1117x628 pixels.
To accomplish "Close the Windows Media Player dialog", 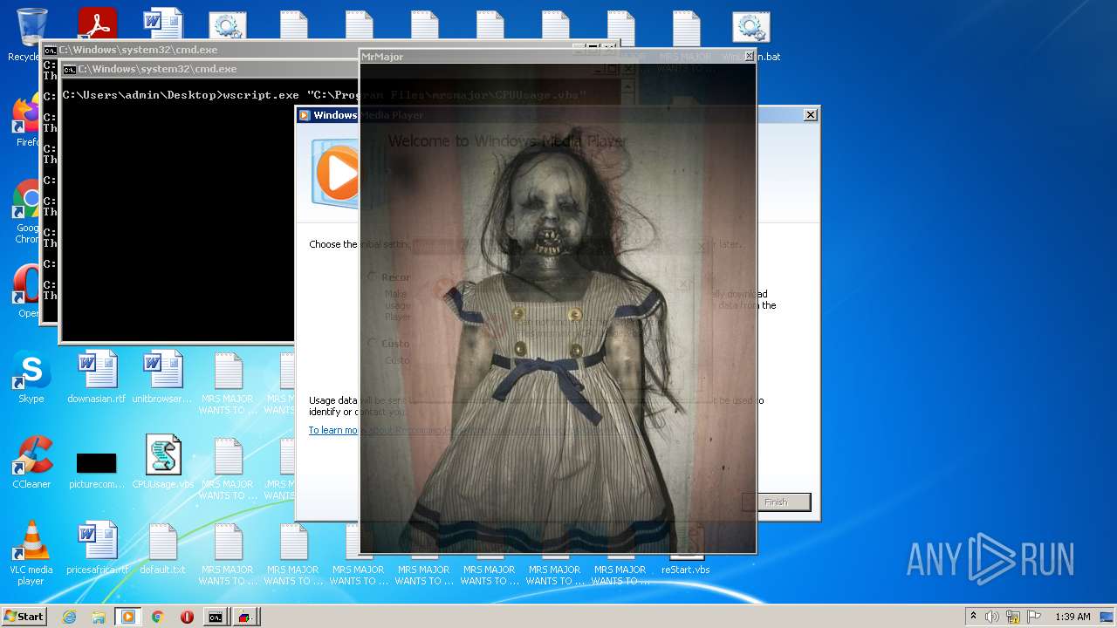I will pos(810,114).
